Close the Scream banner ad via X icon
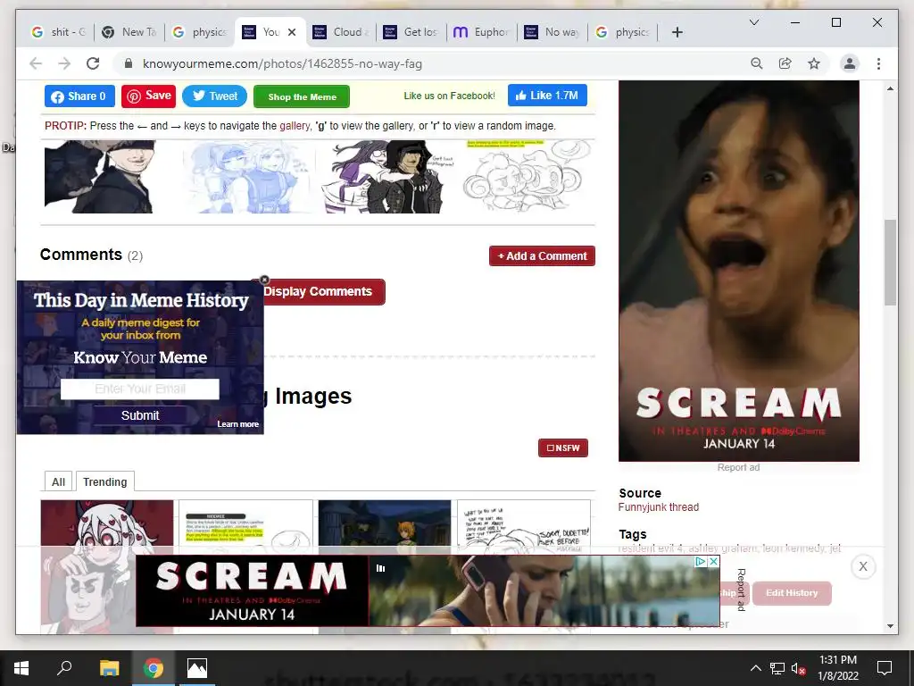This screenshot has width=914, height=686. tap(713, 562)
